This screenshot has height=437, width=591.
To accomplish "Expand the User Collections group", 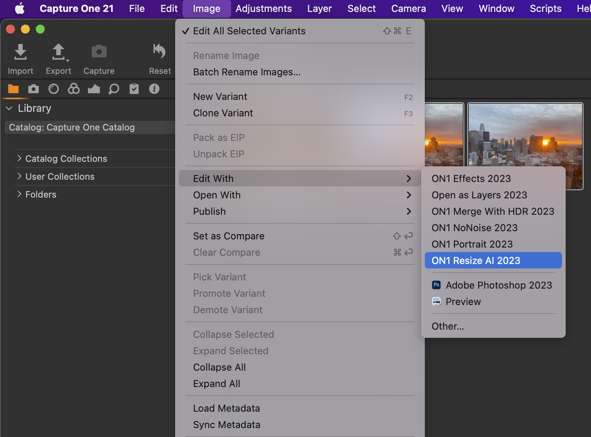I will [x=19, y=176].
